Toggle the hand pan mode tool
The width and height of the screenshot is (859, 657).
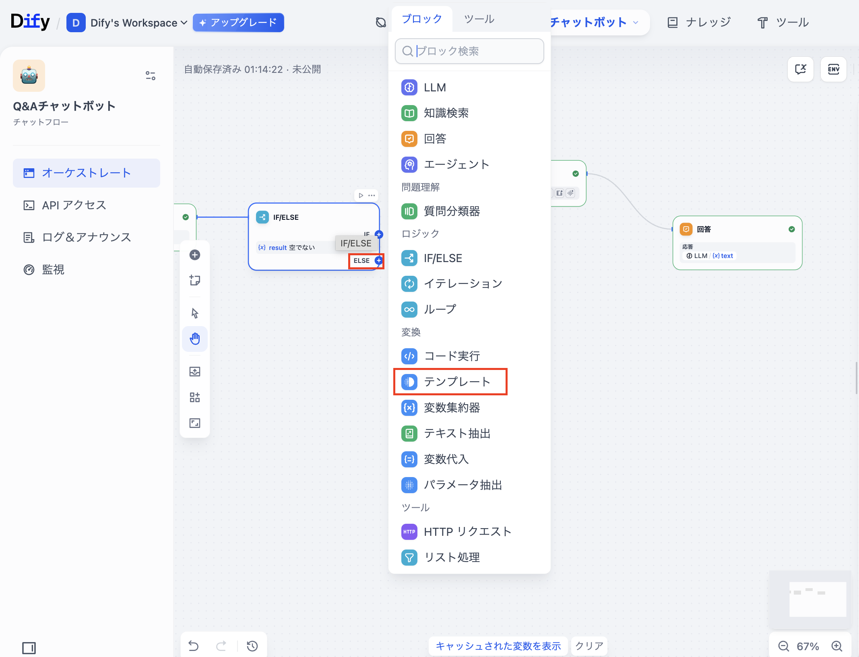[195, 339]
